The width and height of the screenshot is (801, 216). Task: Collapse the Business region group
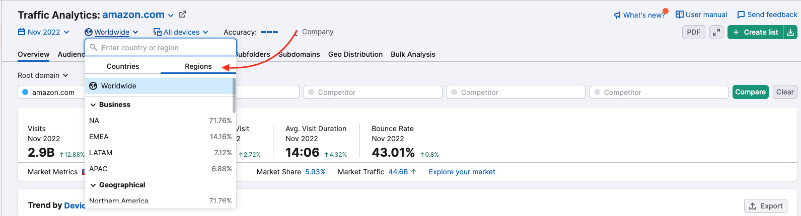pyautogui.click(x=93, y=104)
